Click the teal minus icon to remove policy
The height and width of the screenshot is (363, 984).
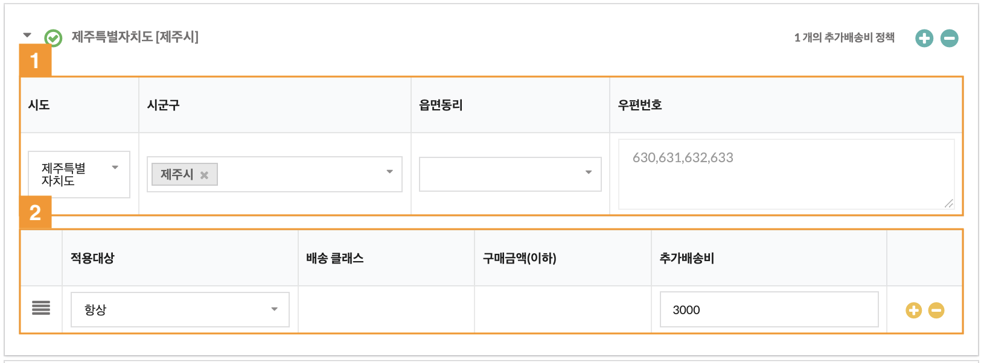click(949, 38)
